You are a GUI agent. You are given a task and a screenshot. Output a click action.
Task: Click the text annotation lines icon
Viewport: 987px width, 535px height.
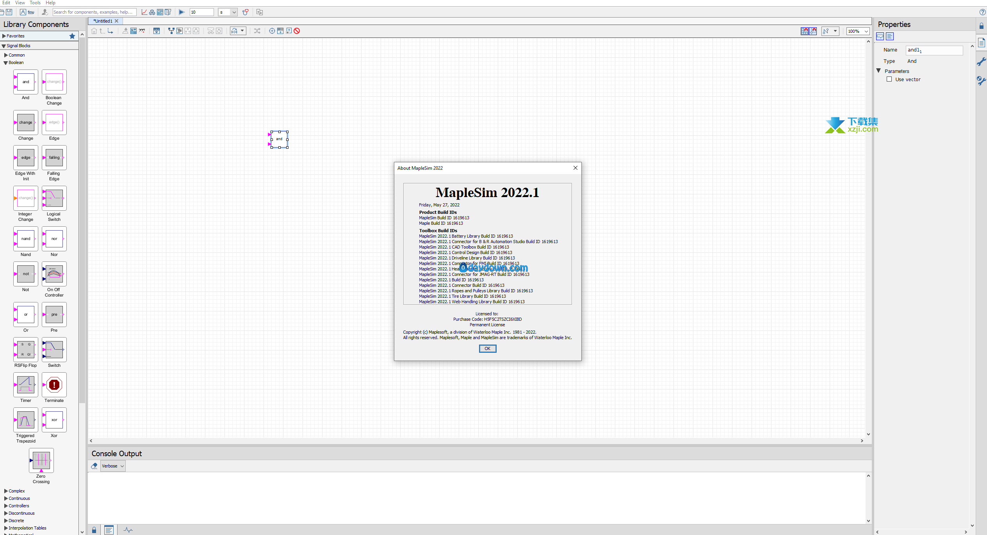coord(179,31)
